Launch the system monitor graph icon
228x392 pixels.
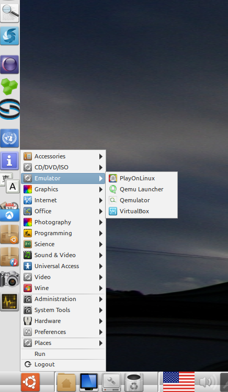(9, 302)
